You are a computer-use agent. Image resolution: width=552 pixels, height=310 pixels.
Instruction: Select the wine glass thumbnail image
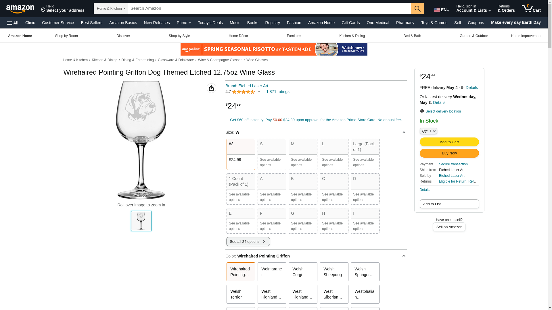tap(141, 221)
